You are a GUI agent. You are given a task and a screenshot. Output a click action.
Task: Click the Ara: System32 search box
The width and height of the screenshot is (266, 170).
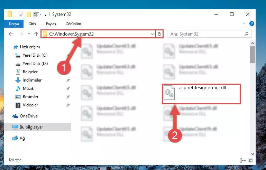point(209,34)
